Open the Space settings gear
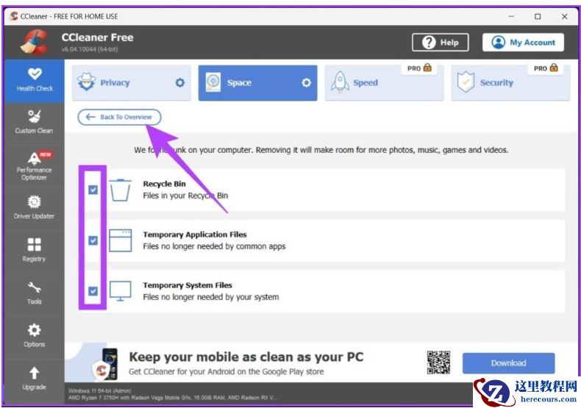The width and height of the screenshot is (581, 408). pyautogui.click(x=306, y=82)
